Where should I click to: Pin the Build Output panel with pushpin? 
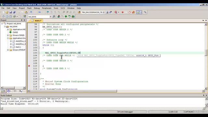(x=204, y=95)
